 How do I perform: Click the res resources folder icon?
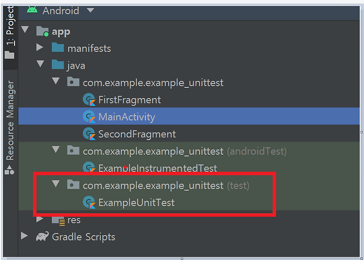(58, 221)
